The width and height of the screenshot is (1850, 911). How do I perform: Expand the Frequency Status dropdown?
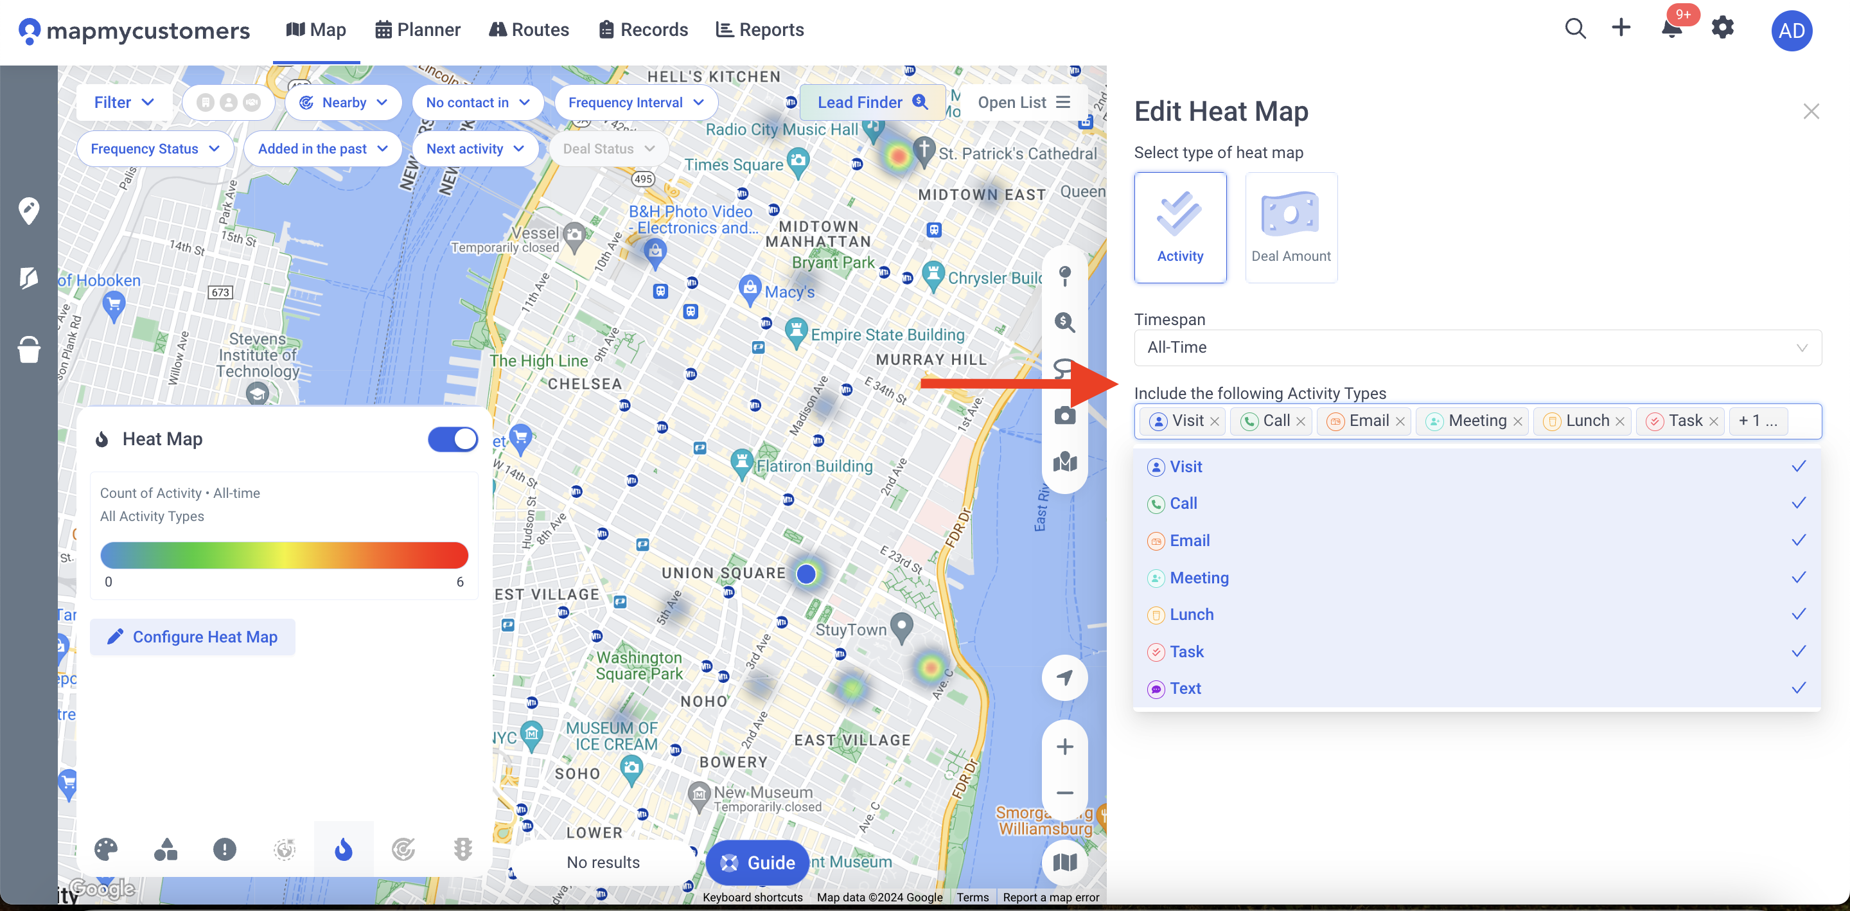(154, 148)
